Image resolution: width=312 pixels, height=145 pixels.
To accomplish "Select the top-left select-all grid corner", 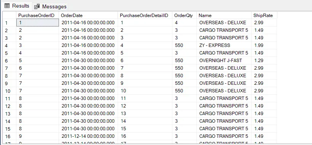I will [x=10, y=15].
